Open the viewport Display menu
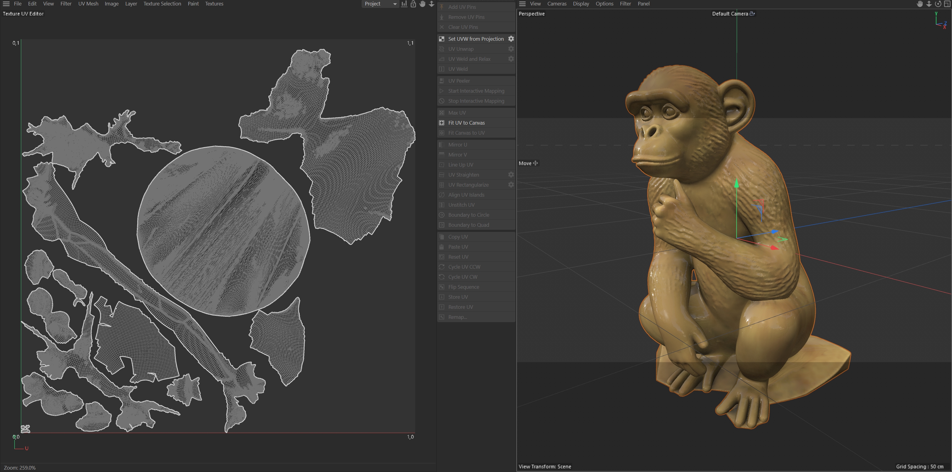 click(x=581, y=4)
